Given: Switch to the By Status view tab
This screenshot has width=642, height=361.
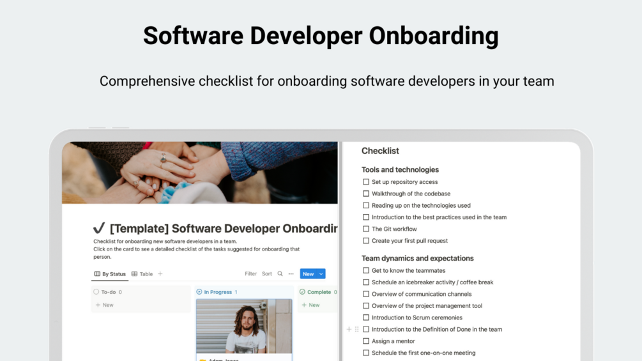Looking at the screenshot, I should point(110,274).
